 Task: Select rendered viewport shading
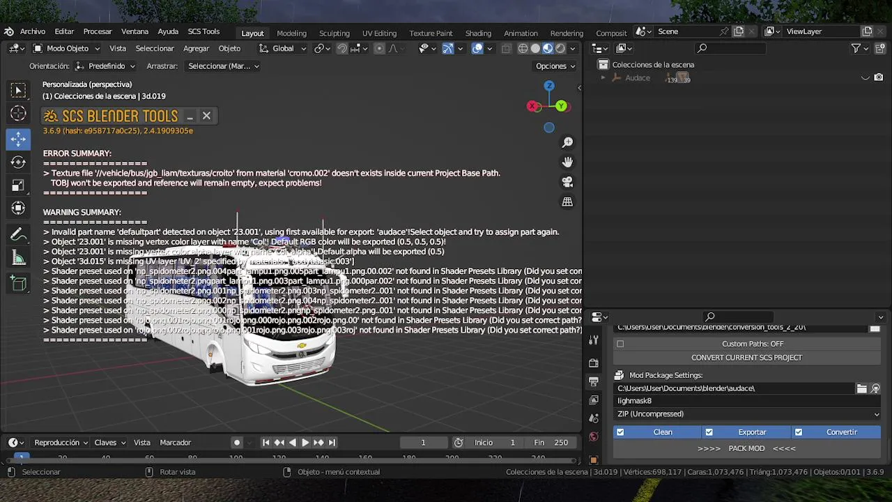pos(560,48)
